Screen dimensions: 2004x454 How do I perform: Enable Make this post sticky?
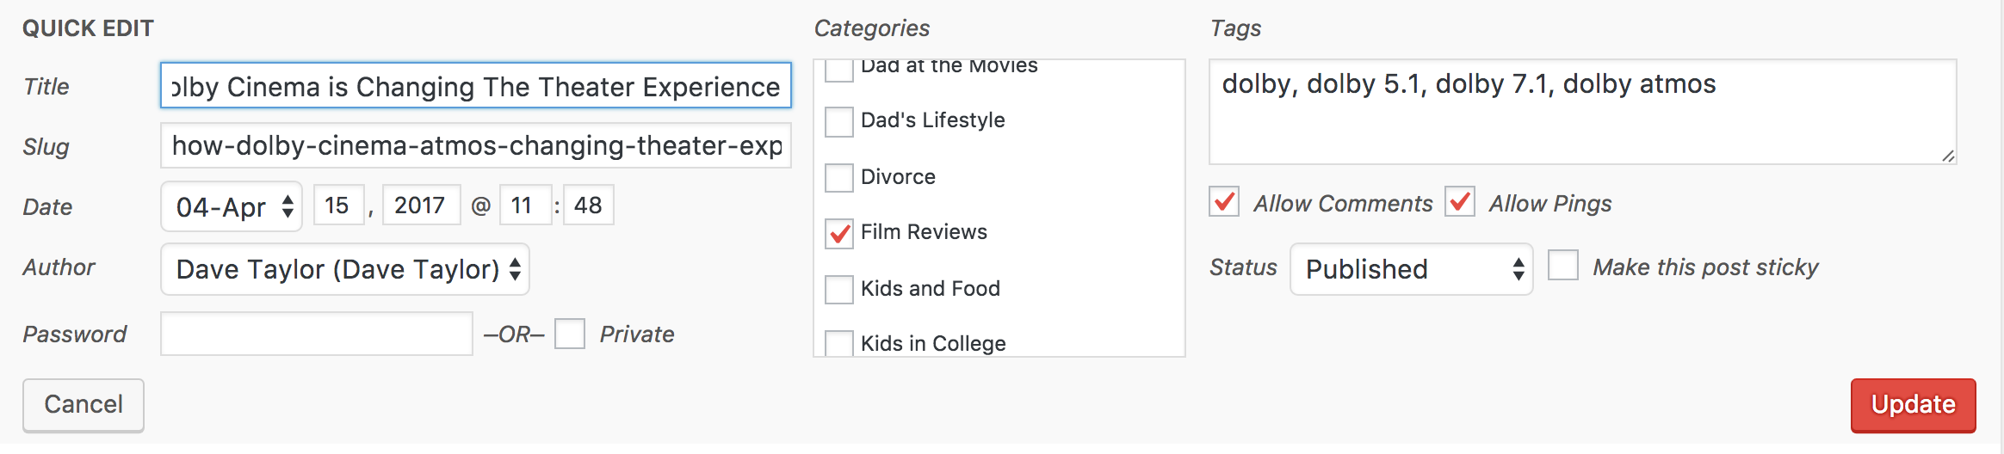1563,265
